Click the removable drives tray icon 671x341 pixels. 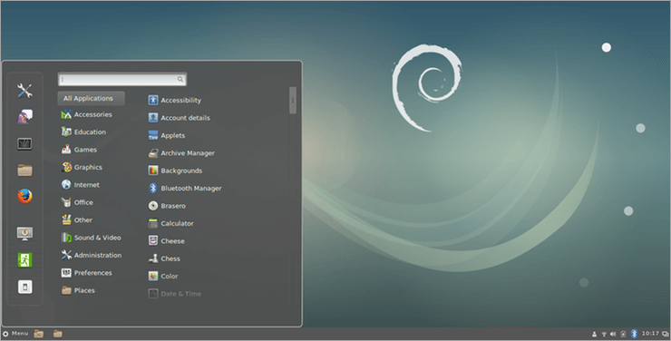point(623,334)
